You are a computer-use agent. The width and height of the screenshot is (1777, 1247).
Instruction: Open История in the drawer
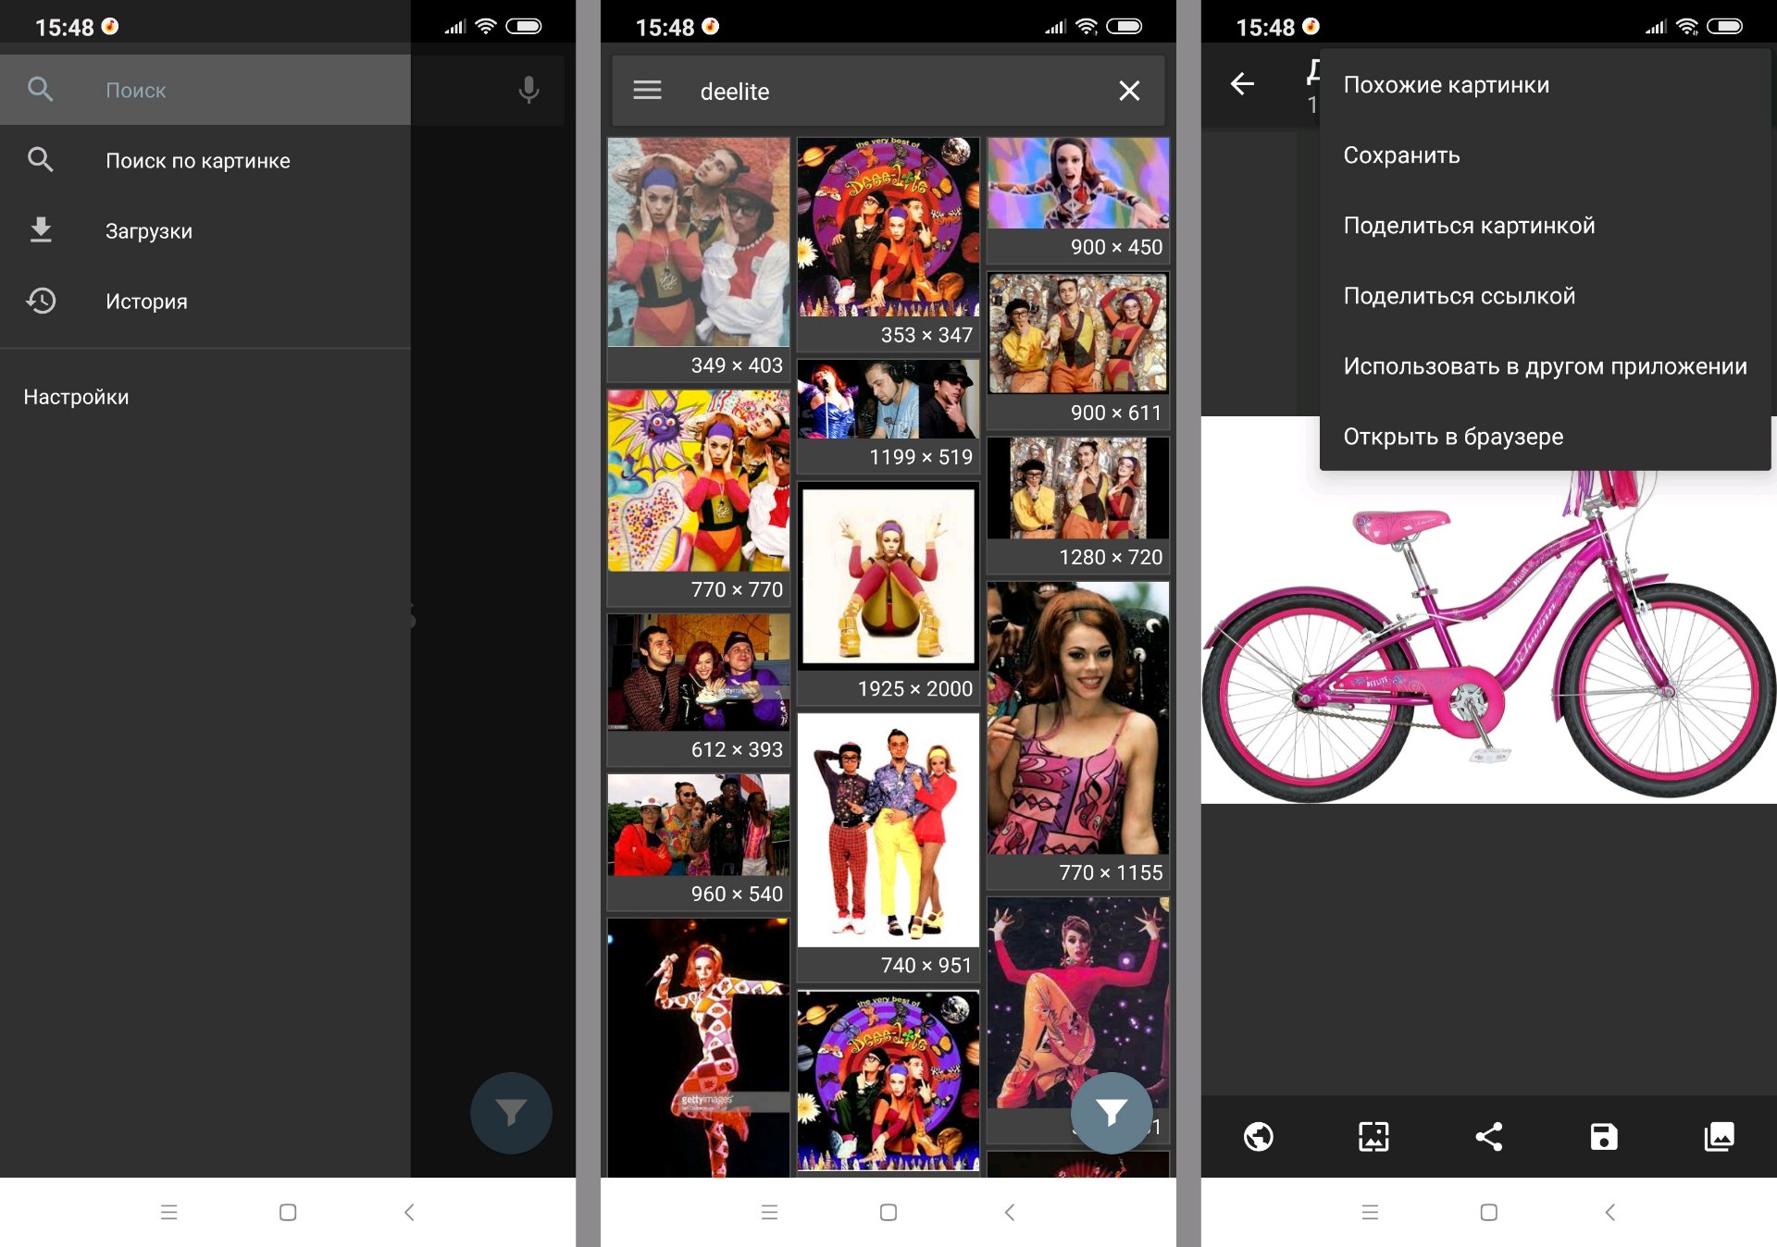tap(205, 302)
